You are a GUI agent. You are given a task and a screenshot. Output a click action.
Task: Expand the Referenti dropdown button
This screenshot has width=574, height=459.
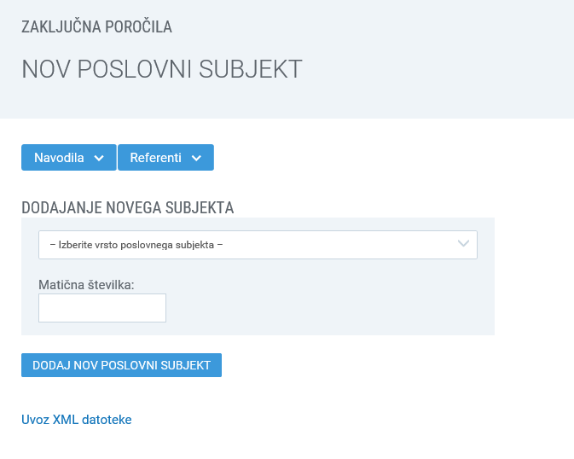[x=165, y=158]
